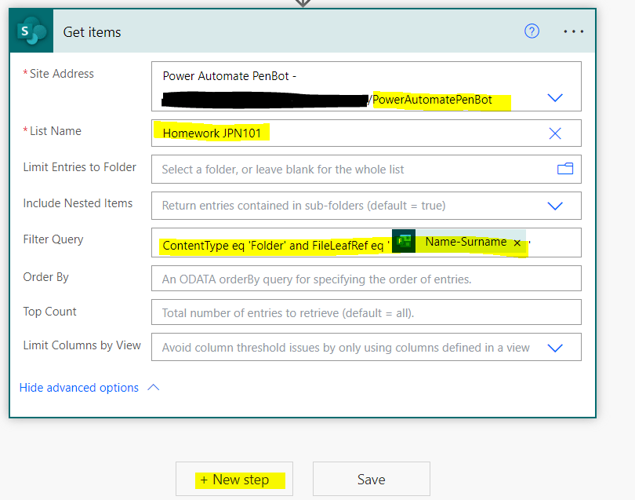The image size is (635, 500).
Task: Click the Get items card title
Action: coord(92,32)
